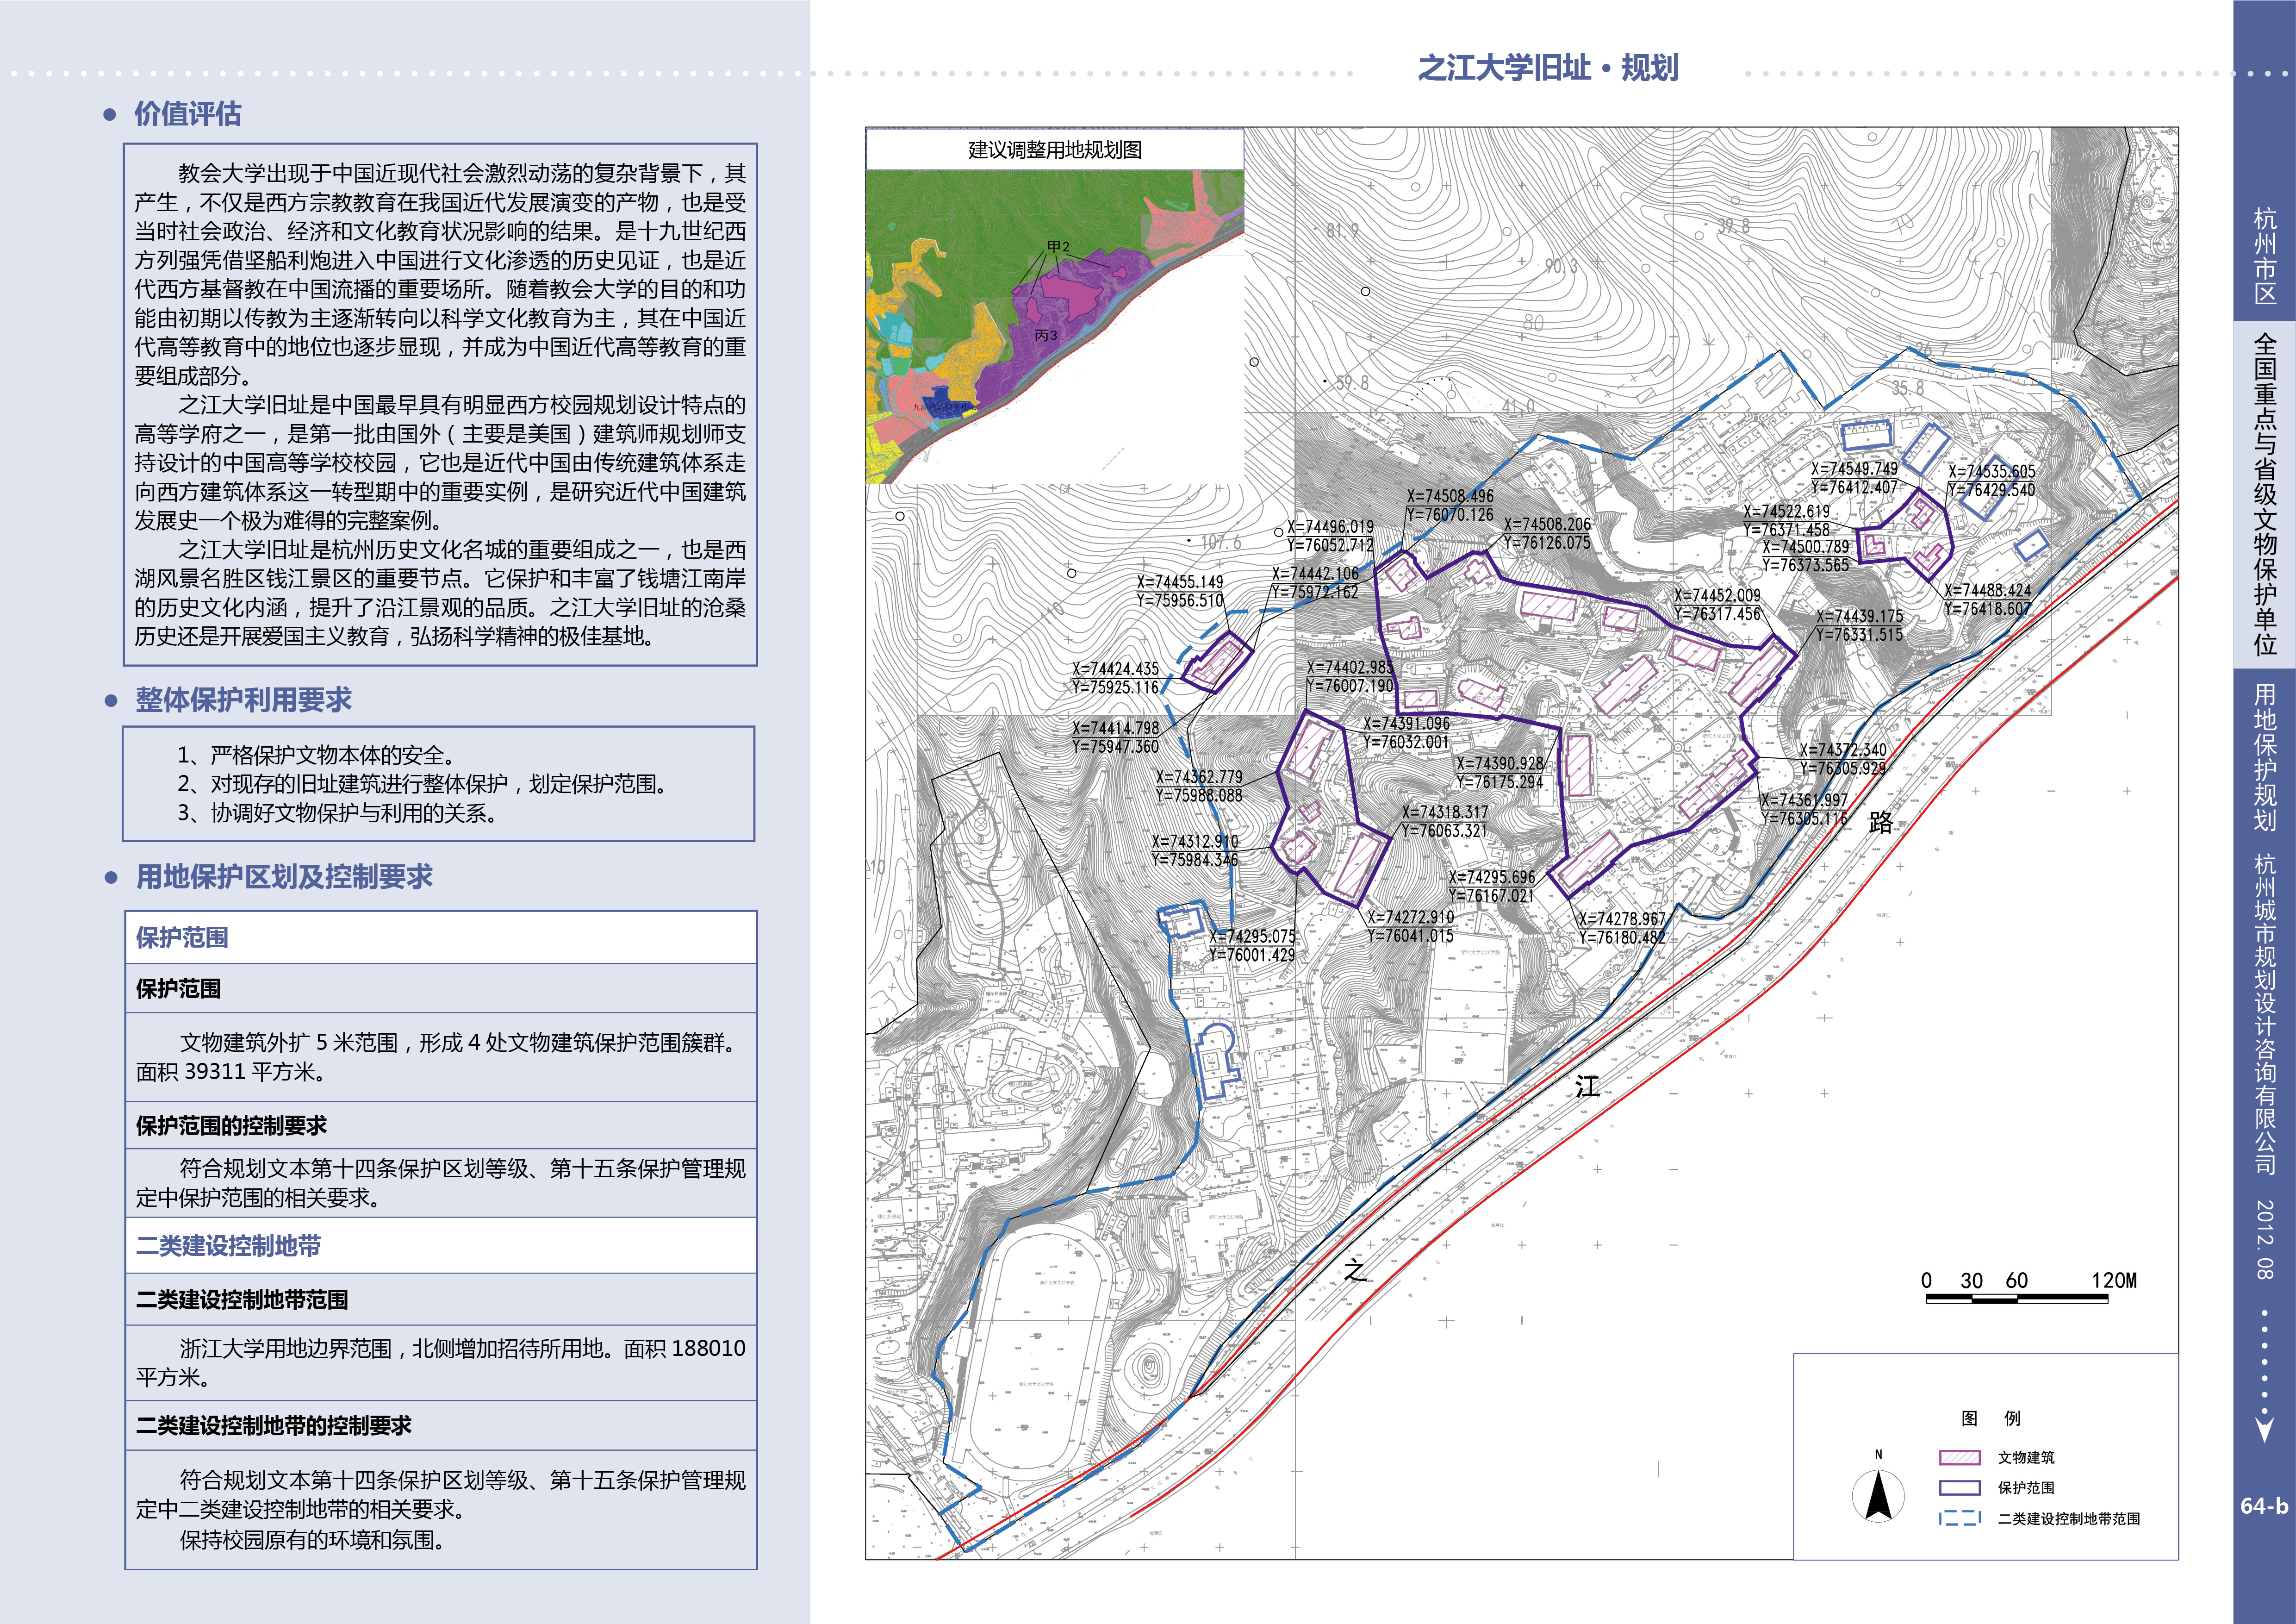Click the 保护范围 blue table header
The image size is (2296, 1624).
coord(182,938)
